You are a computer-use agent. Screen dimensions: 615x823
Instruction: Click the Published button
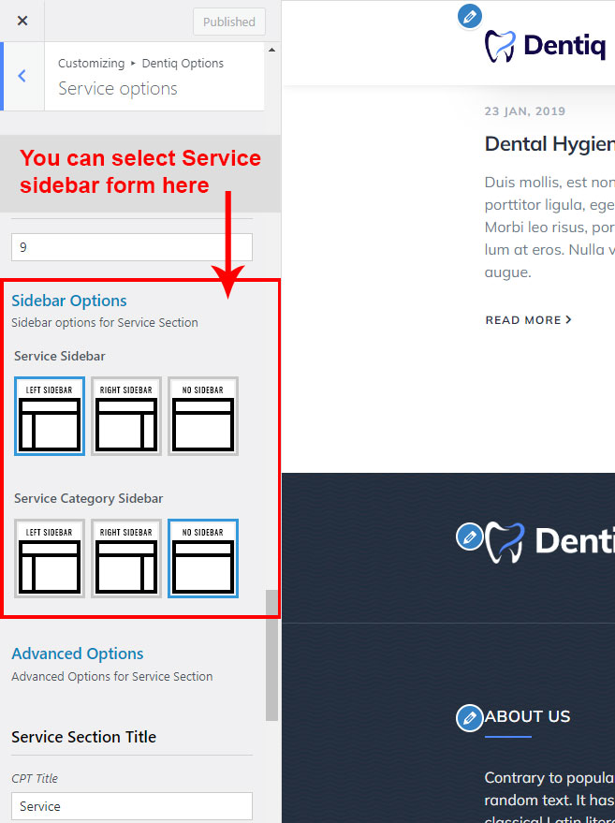pyautogui.click(x=229, y=22)
